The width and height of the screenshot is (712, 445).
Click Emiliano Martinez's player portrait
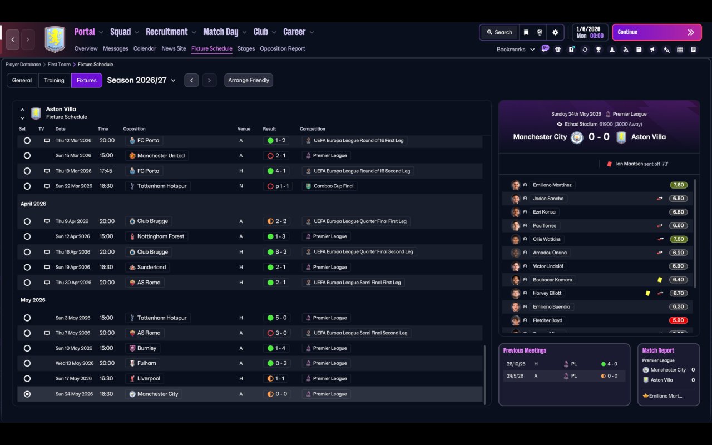click(516, 185)
